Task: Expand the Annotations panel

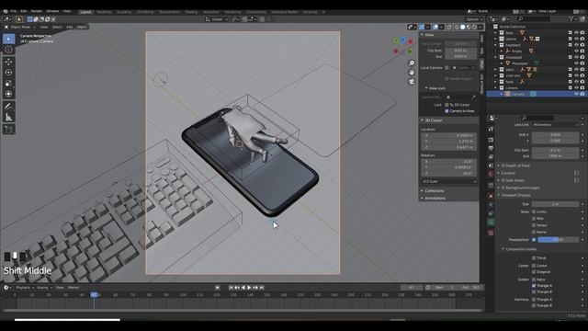Action: 422,199
